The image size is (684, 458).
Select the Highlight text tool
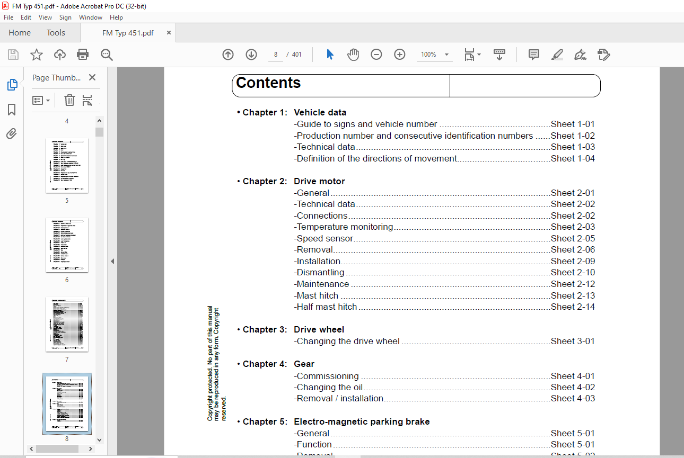coord(557,55)
